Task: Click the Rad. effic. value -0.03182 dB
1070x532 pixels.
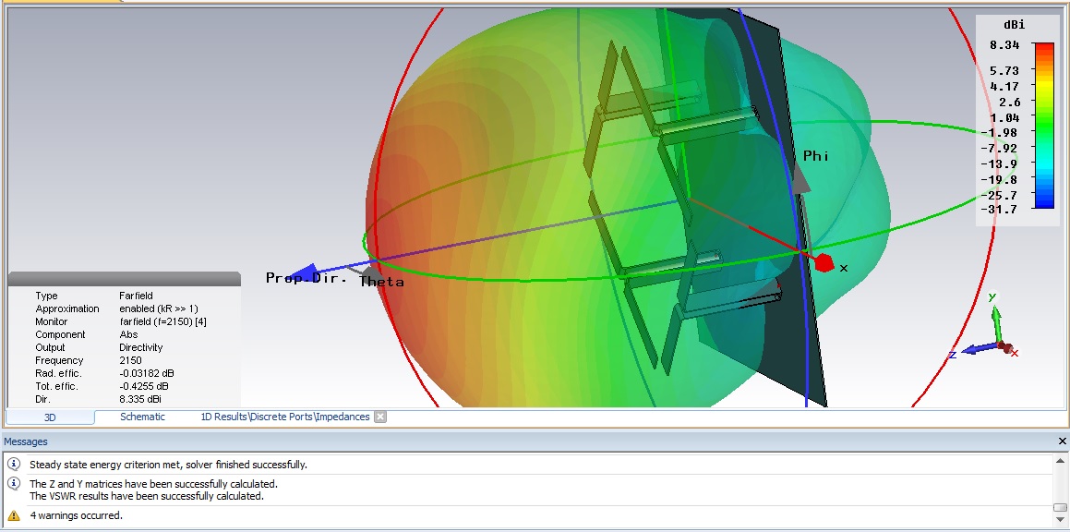Action: pos(147,373)
